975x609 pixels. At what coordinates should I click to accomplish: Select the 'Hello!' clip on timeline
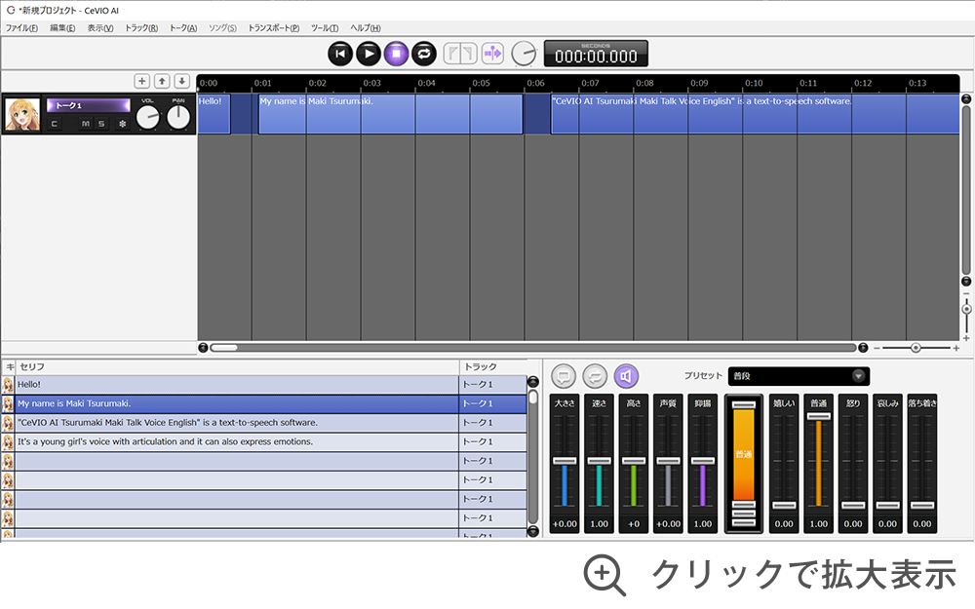214,114
